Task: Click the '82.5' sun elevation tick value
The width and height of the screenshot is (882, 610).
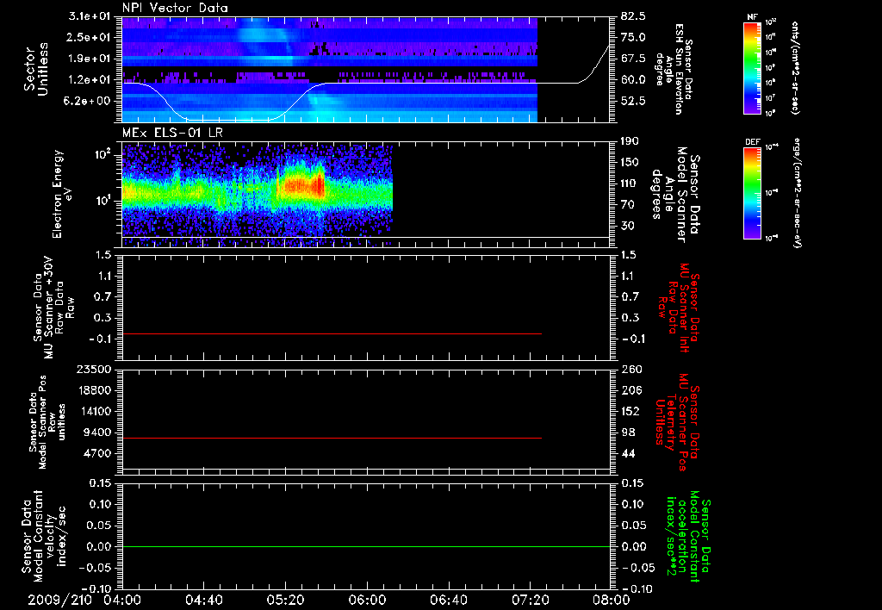Action: point(633,16)
